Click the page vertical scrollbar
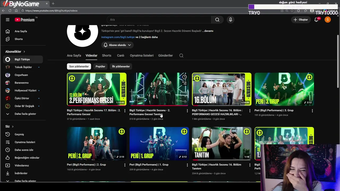The height and width of the screenshot is (191, 340). tap(338, 61)
